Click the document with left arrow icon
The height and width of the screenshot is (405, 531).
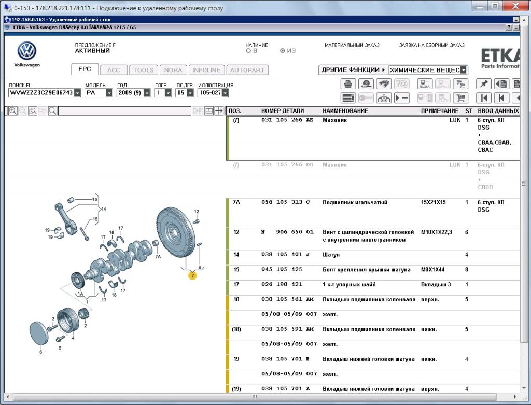point(501,83)
